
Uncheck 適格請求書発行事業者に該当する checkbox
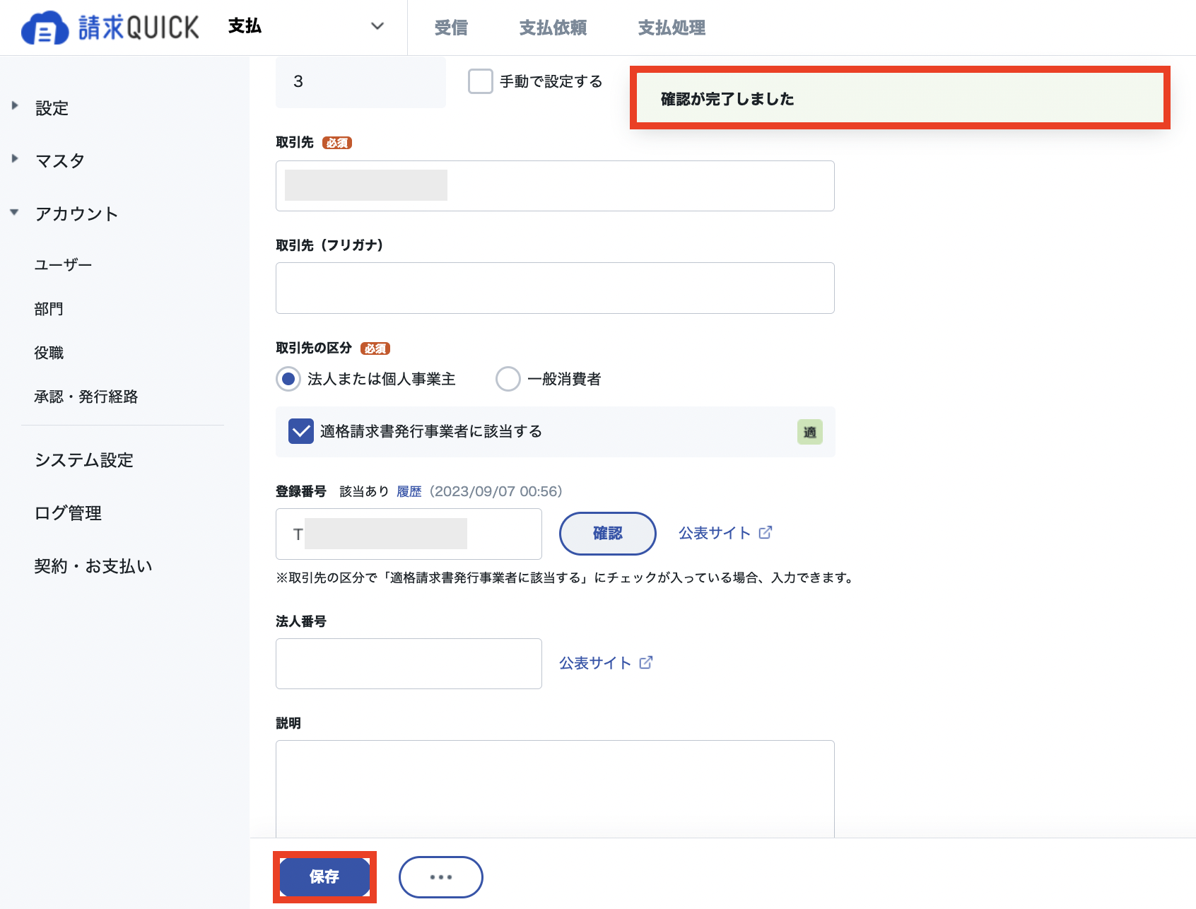(x=301, y=431)
